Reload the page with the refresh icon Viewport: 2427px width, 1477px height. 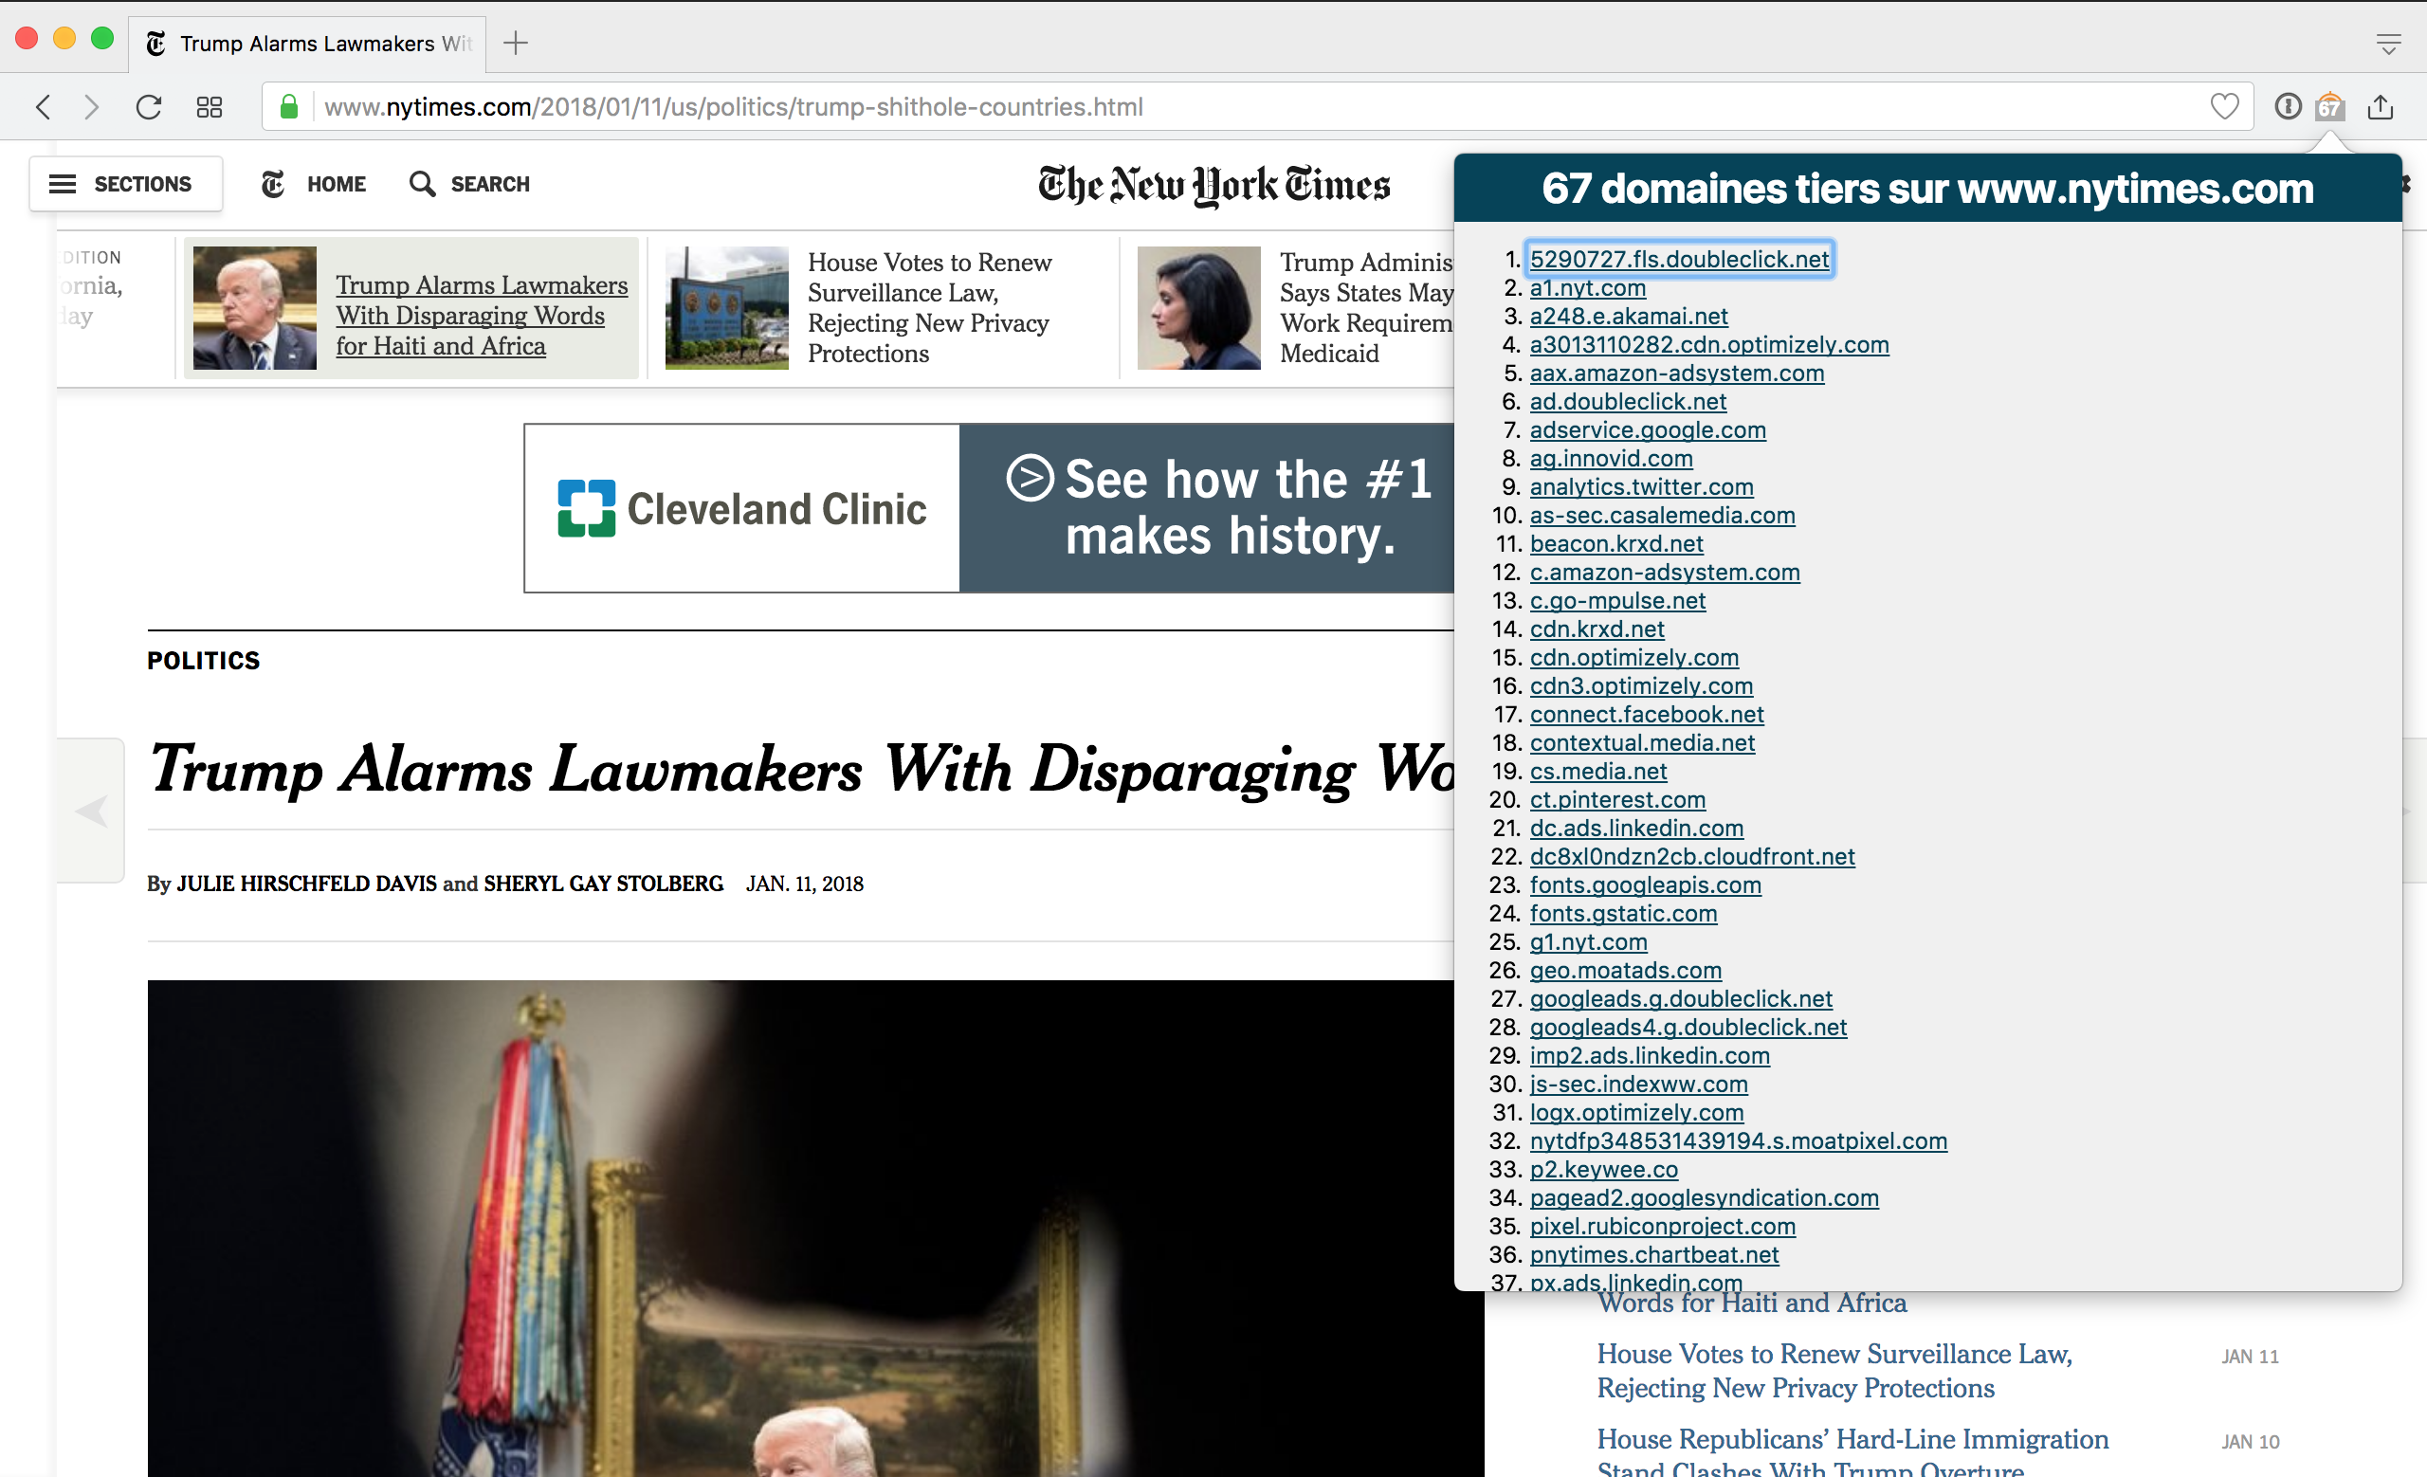pyautogui.click(x=149, y=106)
